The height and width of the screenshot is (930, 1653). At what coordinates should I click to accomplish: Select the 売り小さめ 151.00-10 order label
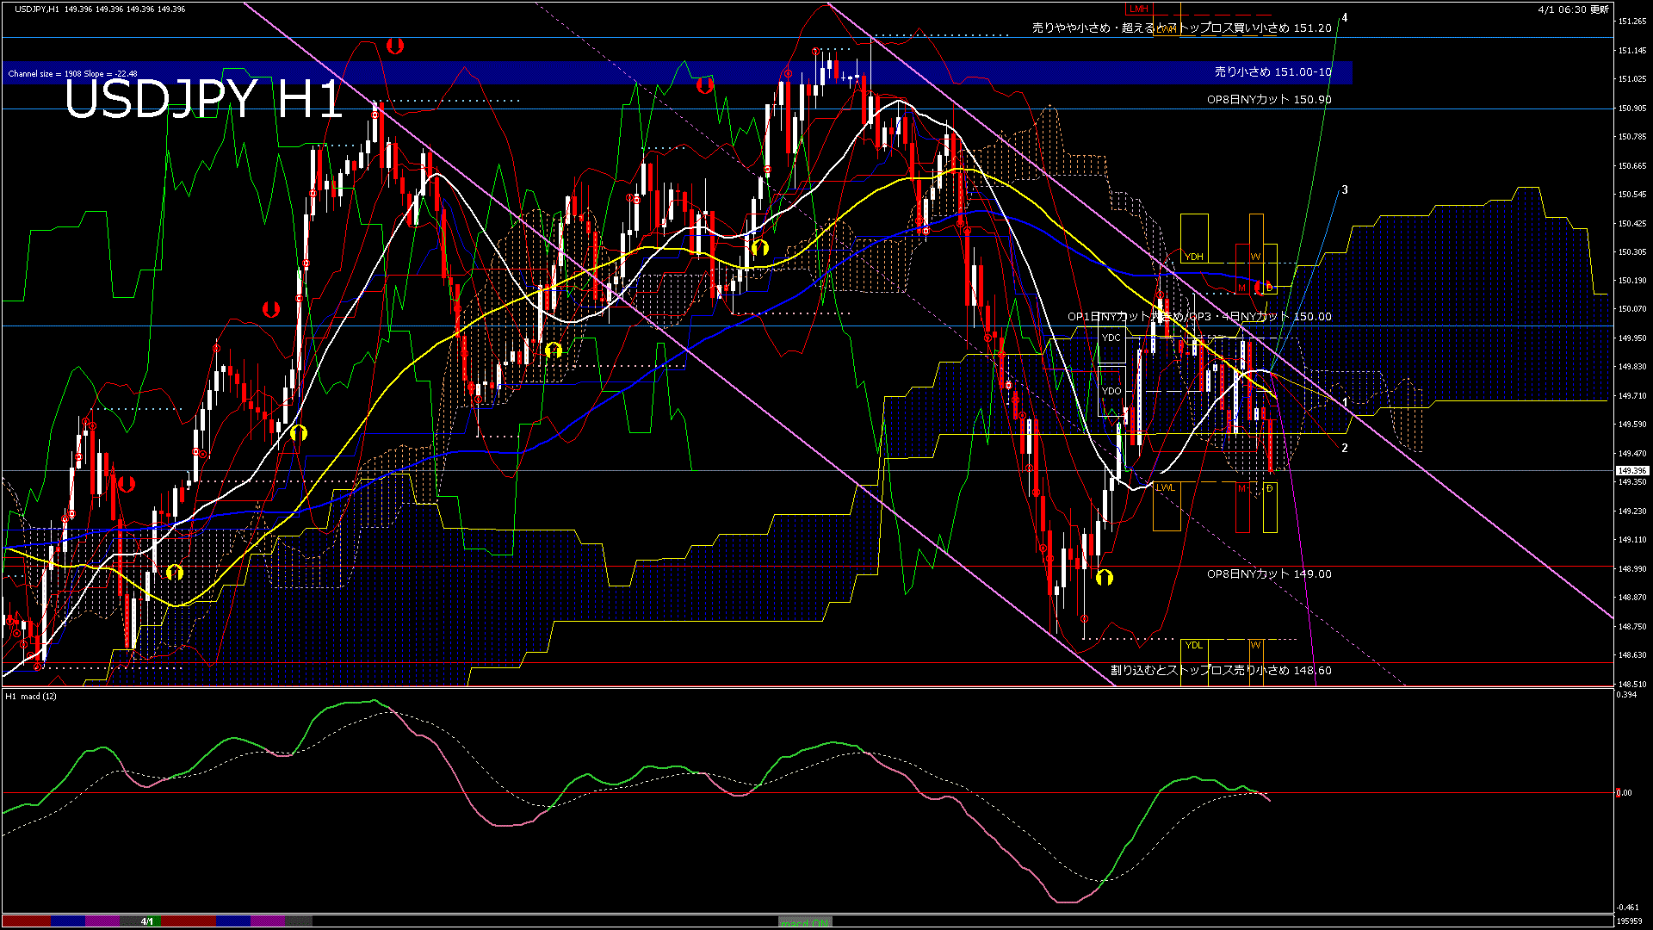[1272, 72]
